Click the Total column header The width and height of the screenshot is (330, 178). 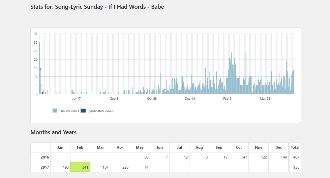pyautogui.click(x=295, y=147)
